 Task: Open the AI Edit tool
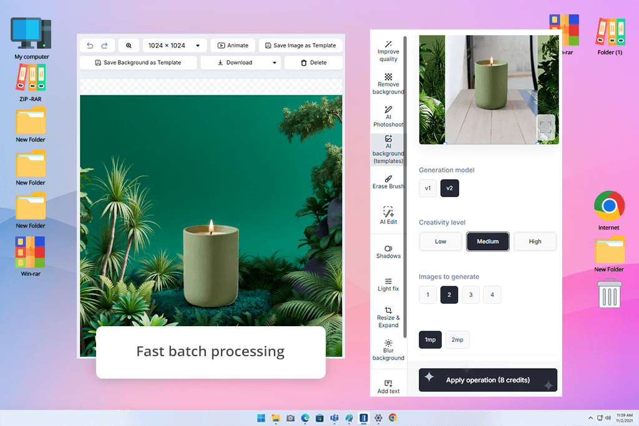[x=388, y=216]
